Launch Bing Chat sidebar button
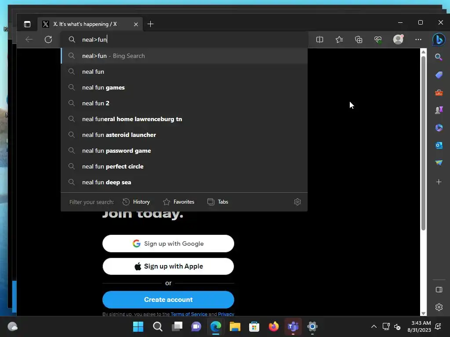 [439, 39]
